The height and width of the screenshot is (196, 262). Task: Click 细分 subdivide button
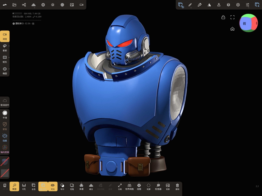91,187
